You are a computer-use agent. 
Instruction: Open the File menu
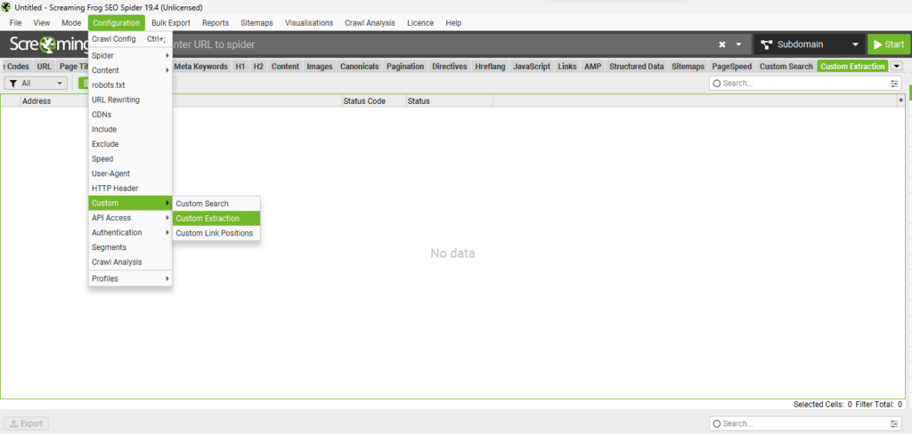pos(16,23)
